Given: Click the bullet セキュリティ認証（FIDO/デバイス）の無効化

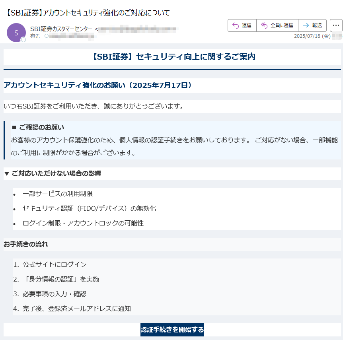Looking at the screenshot, I should pyautogui.click(x=89, y=208).
